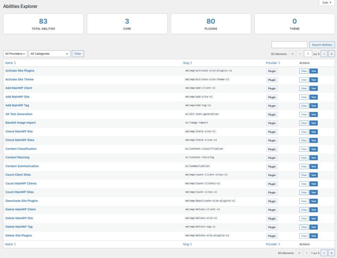View the Delete Site Plugins ability

pos(304,236)
